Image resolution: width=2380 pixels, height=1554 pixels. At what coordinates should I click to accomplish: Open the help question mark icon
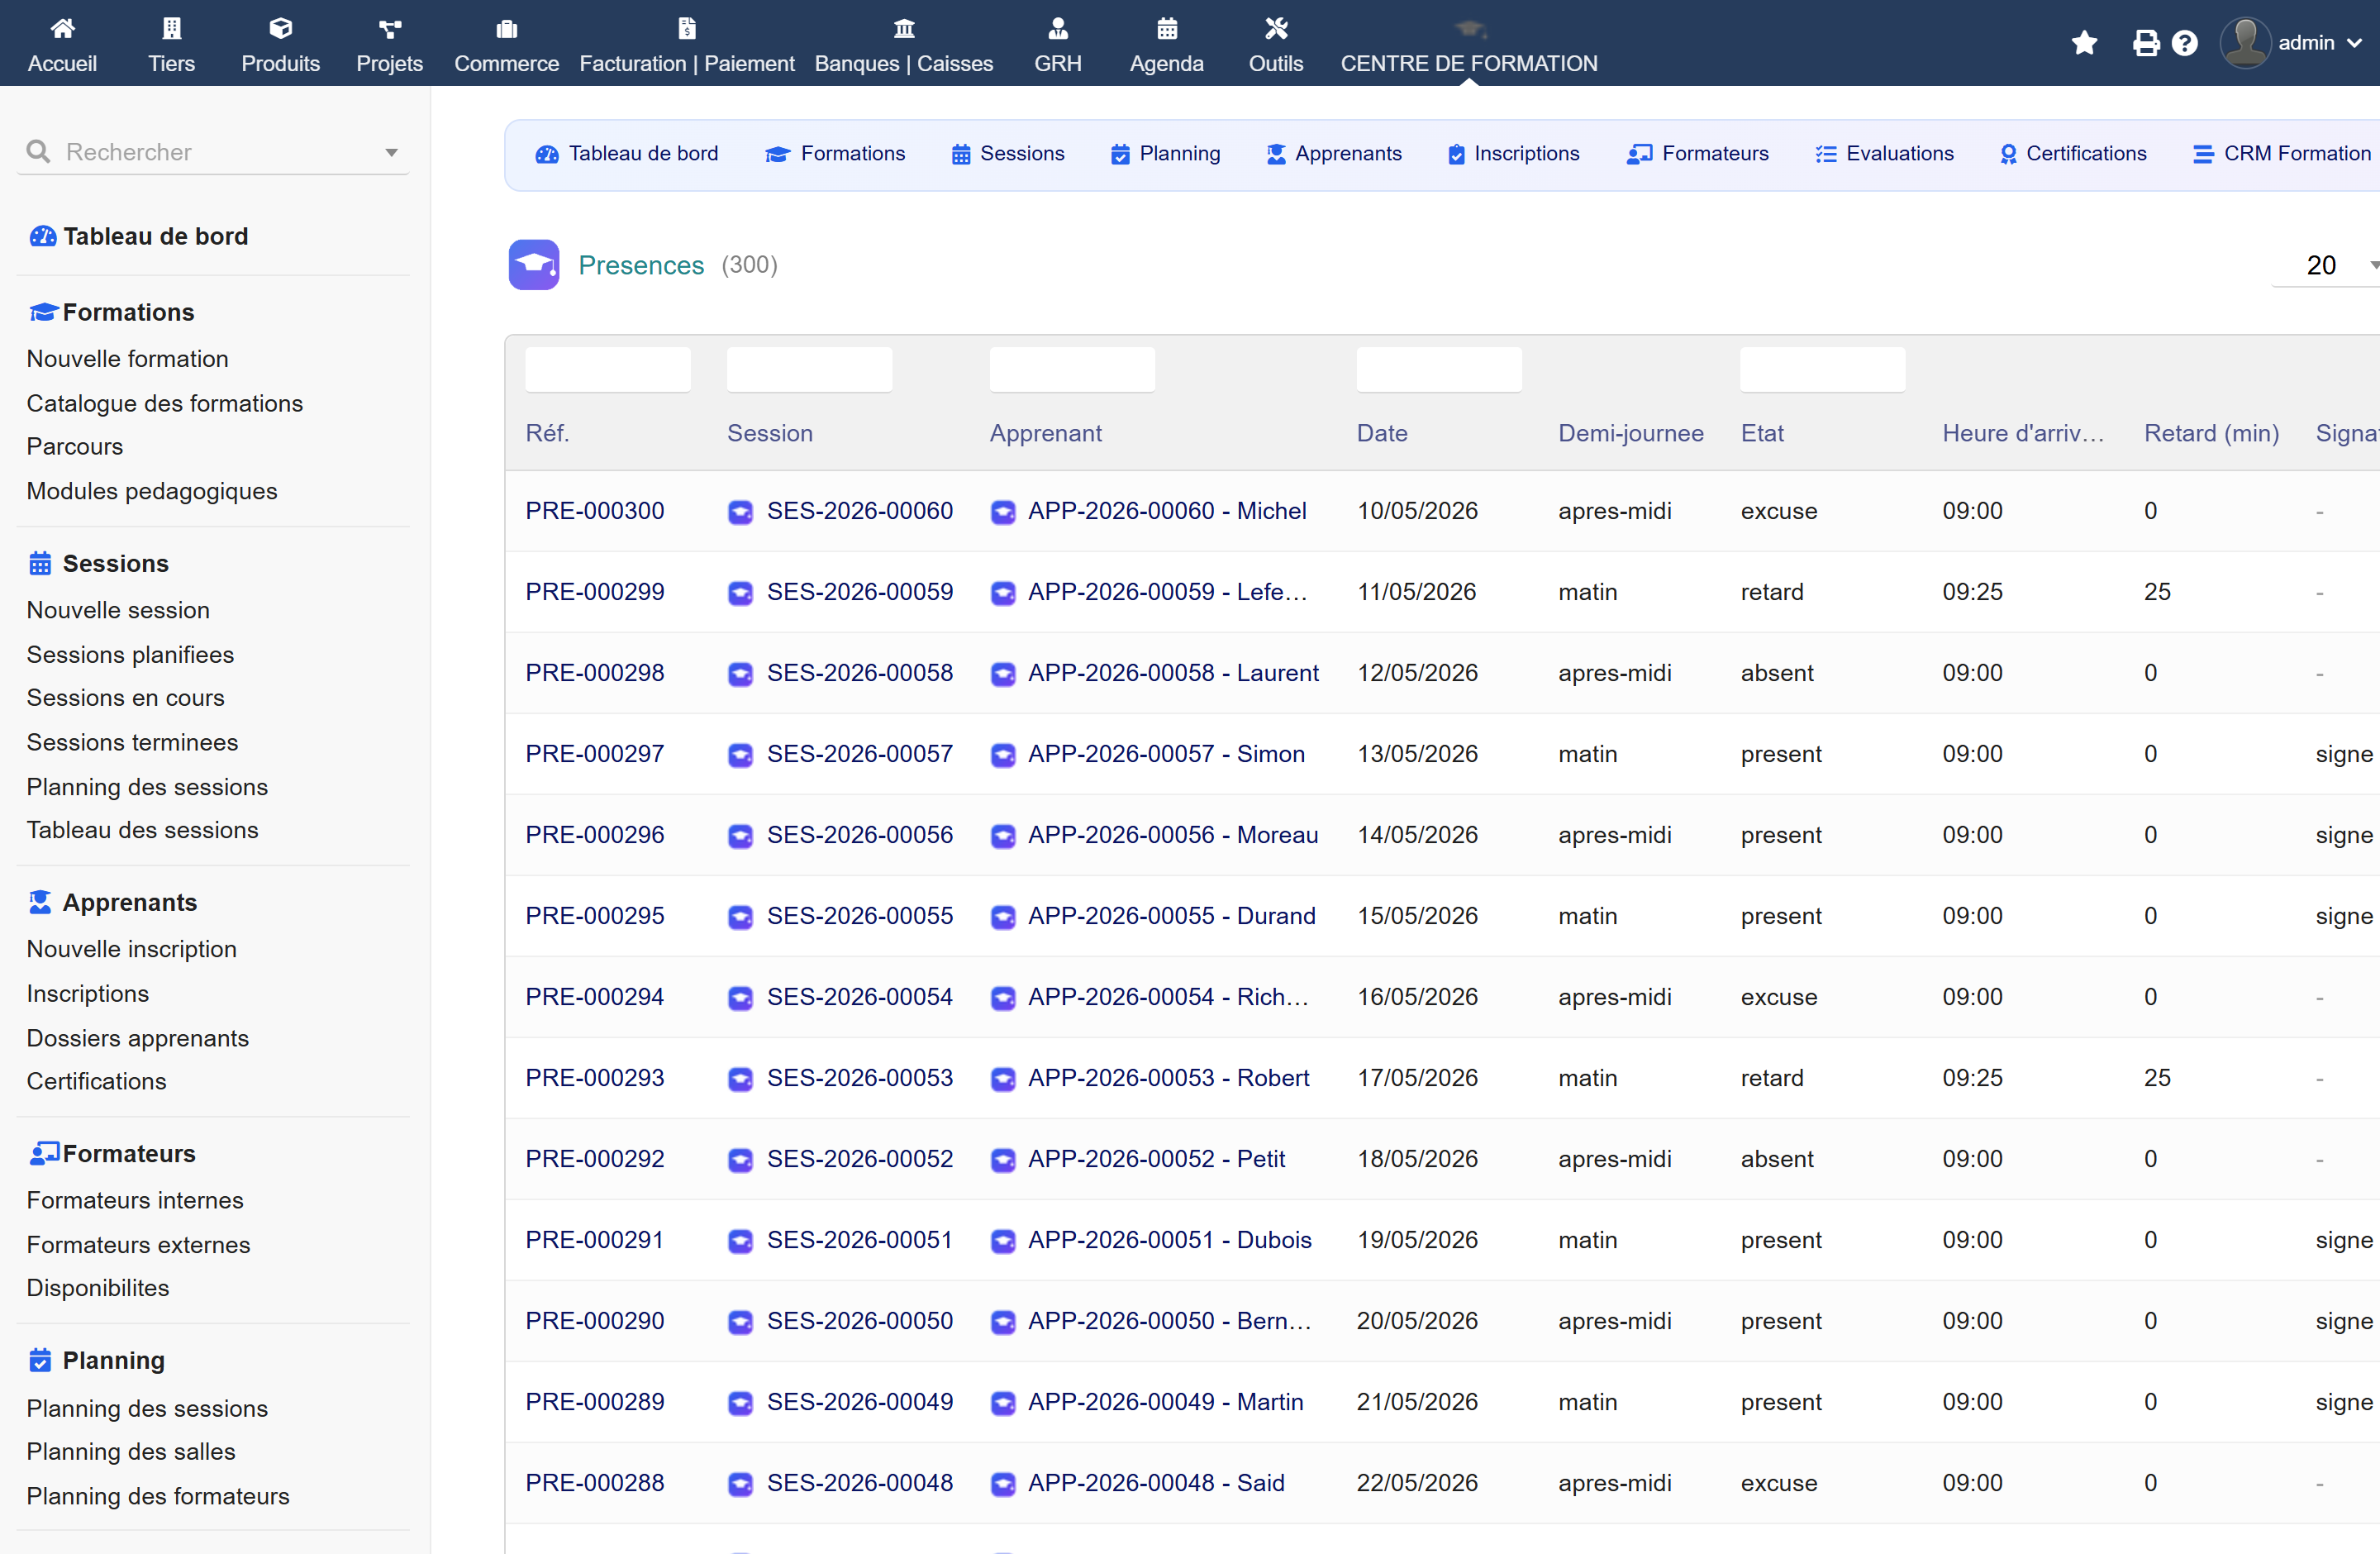(2185, 43)
